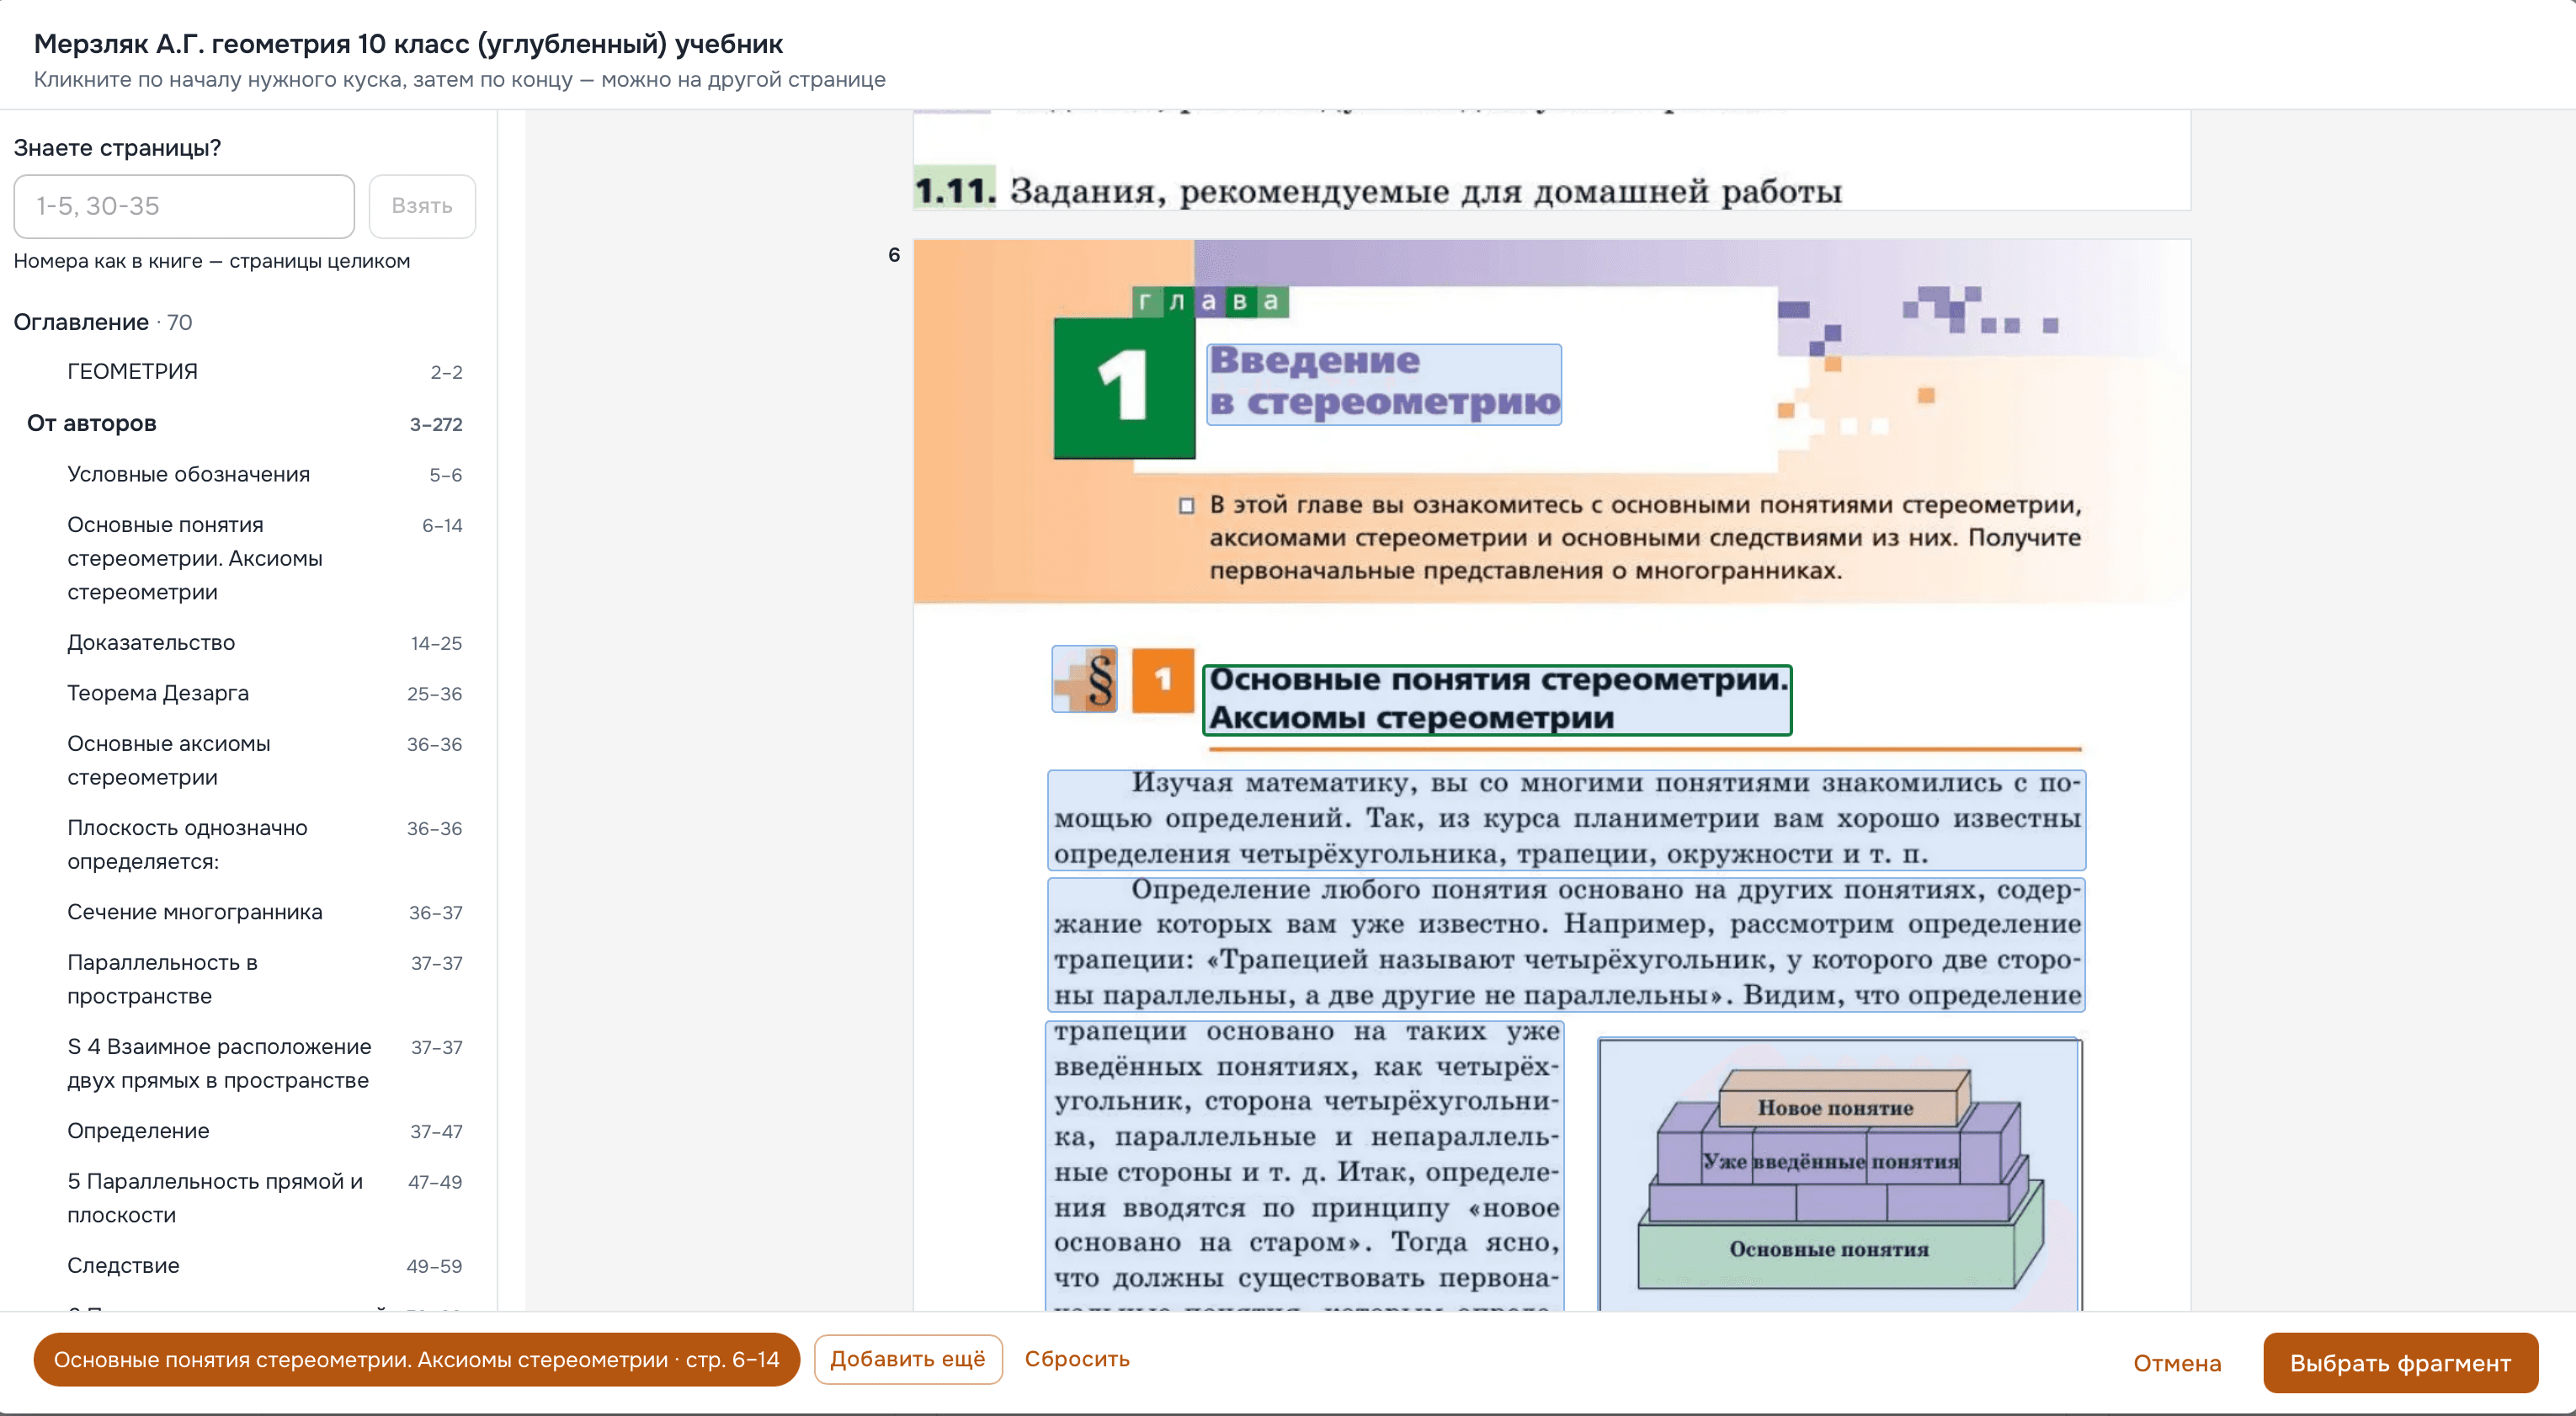Select the paragraph section symbol § icon
Viewport: 2576px width, 1416px height.
tap(1085, 680)
